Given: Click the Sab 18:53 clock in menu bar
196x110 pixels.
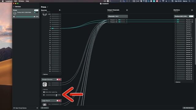Looking at the screenshot, I should point(178,1).
